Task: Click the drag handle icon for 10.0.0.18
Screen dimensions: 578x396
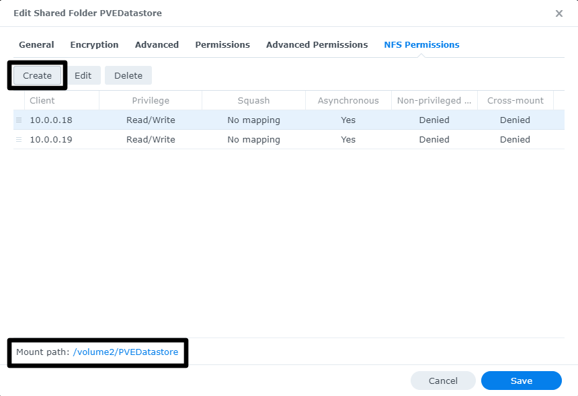Action: [19, 120]
